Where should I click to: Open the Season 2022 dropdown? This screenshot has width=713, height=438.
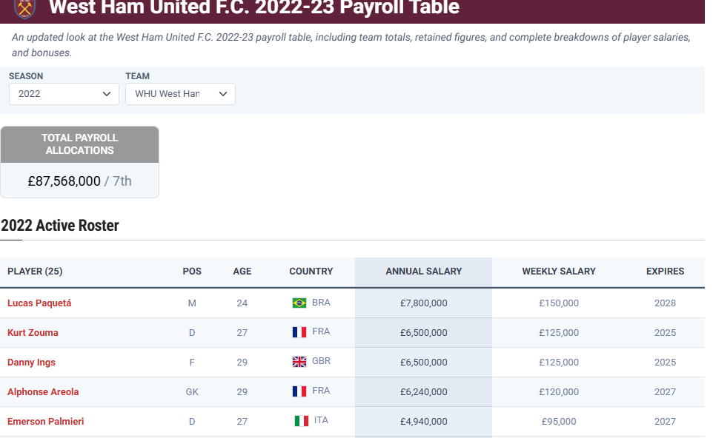64,94
